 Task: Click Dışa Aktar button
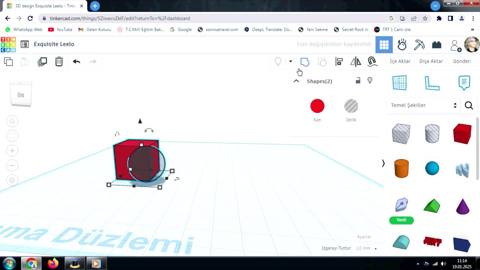pyautogui.click(x=431, y=61)
